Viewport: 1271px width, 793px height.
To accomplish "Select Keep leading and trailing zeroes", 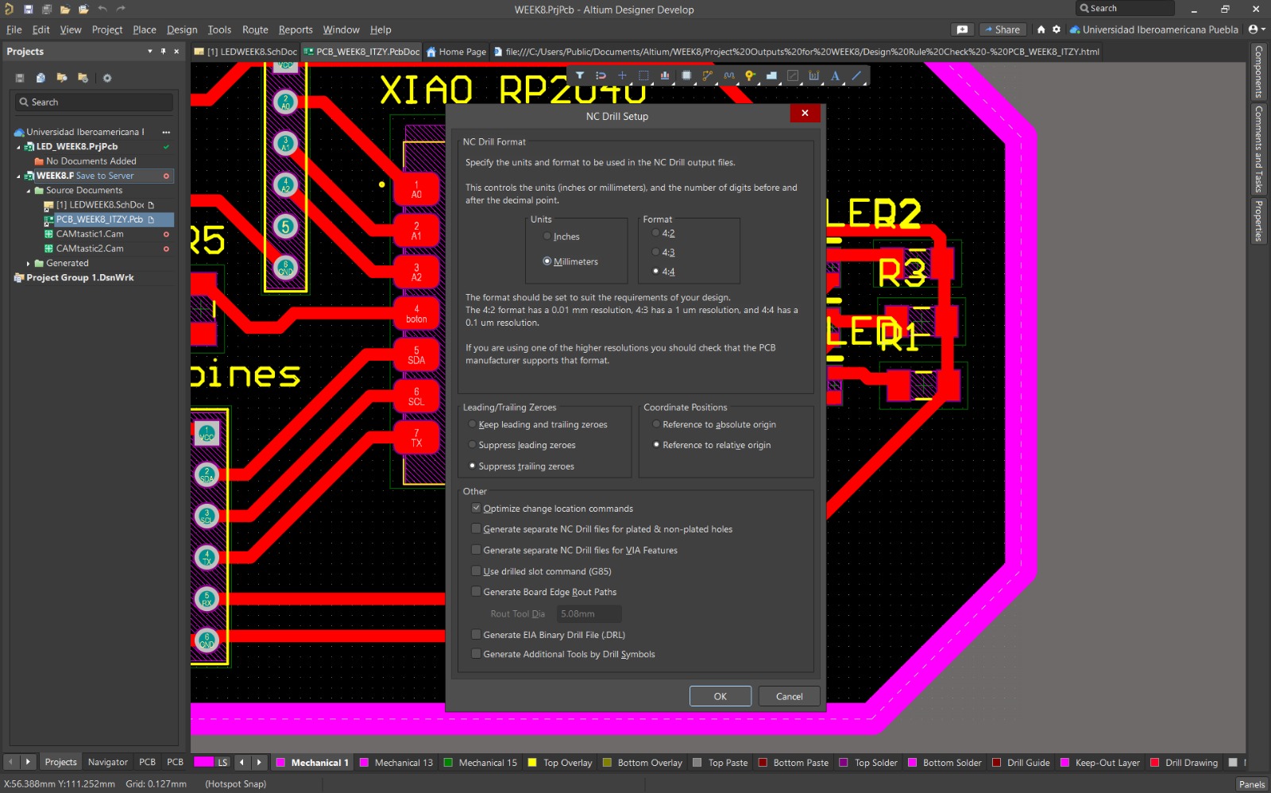I will 473,424.
